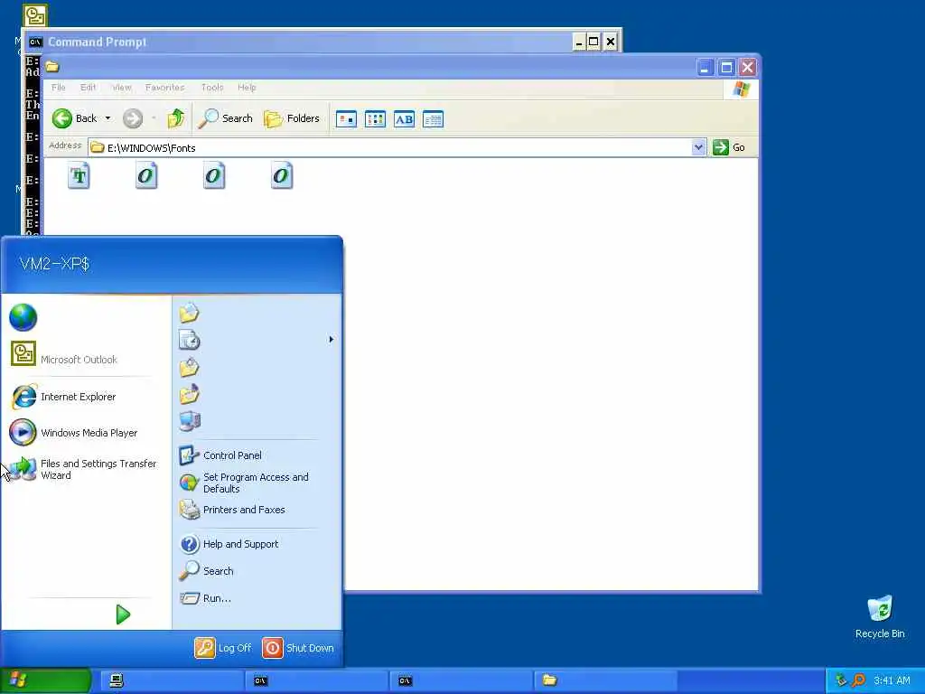Open the recent documents icon with clock

[190, 340]
